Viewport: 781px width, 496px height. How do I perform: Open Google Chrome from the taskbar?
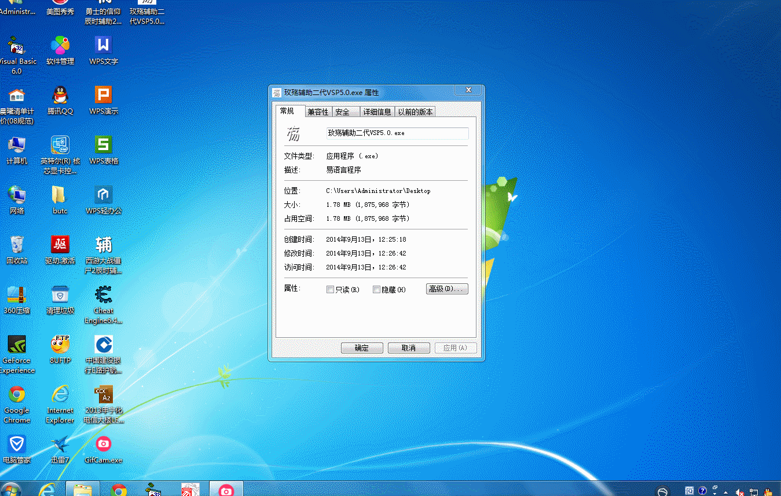pyautogui.click(x=119, y=490)
